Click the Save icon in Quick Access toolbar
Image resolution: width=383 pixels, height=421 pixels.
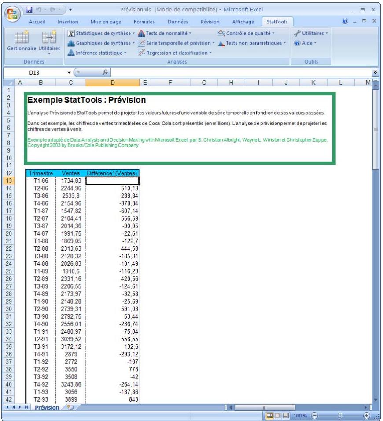coord(29,9)
